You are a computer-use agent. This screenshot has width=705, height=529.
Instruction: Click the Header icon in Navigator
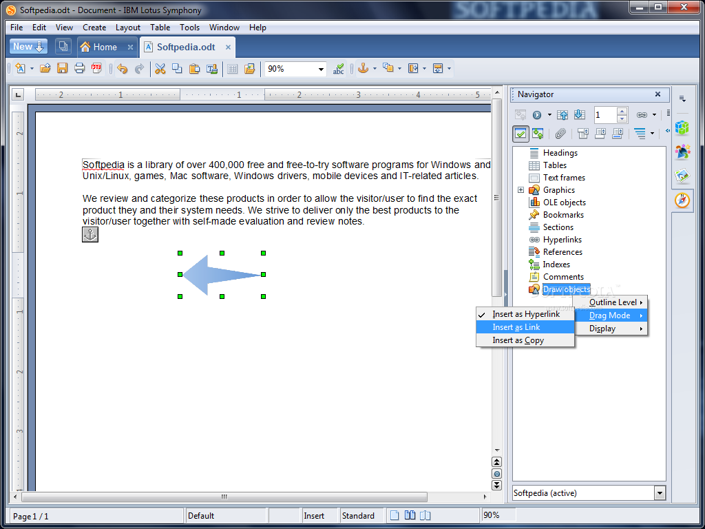click(x=583, y=133)
